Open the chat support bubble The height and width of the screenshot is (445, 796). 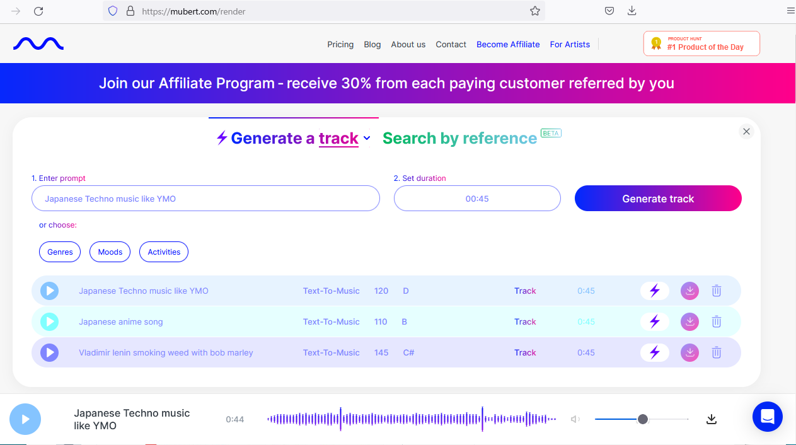click(x=767, y=417)
